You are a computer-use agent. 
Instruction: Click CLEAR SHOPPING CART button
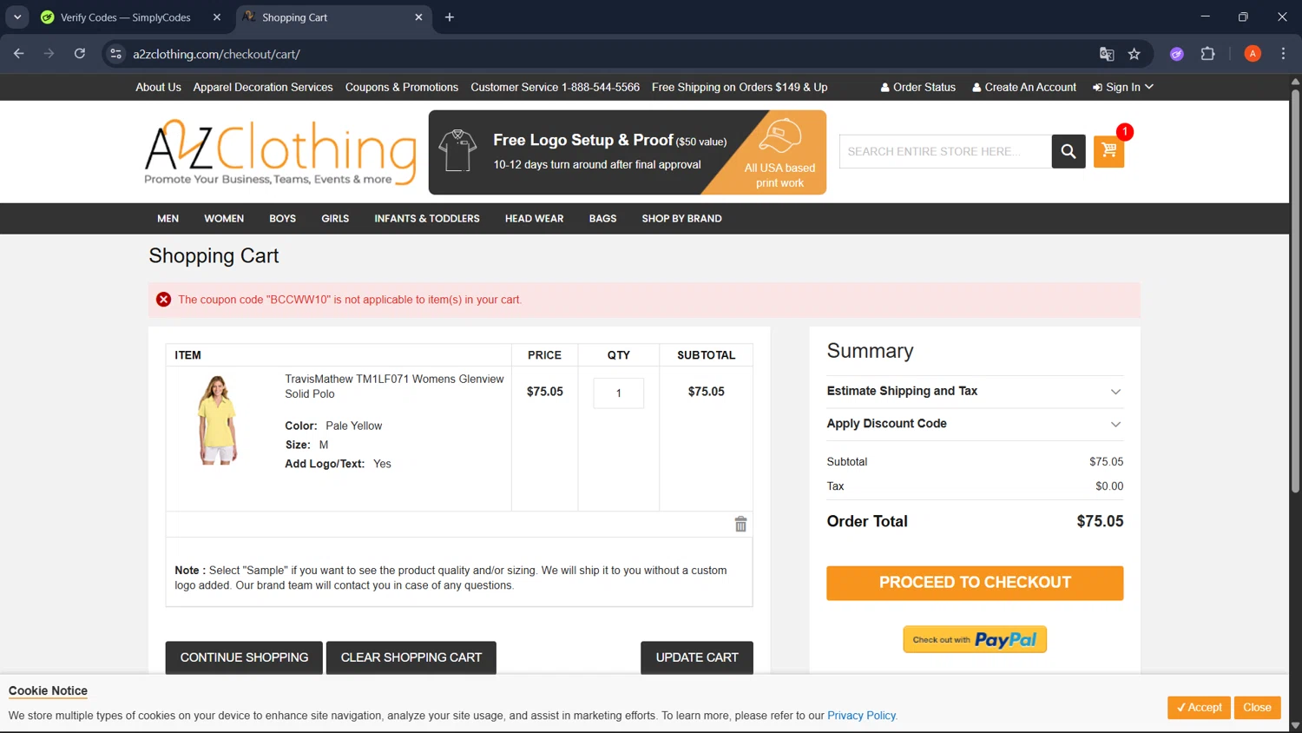[x=411, y=657]
